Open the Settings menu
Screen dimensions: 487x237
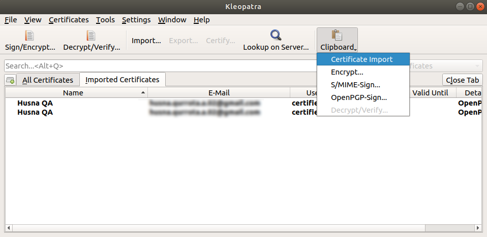click(136, 20)
